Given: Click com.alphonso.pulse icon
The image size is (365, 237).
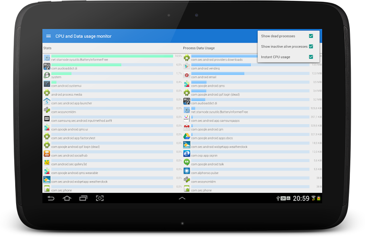Looking at the screenshot, I should pos(187,171).
